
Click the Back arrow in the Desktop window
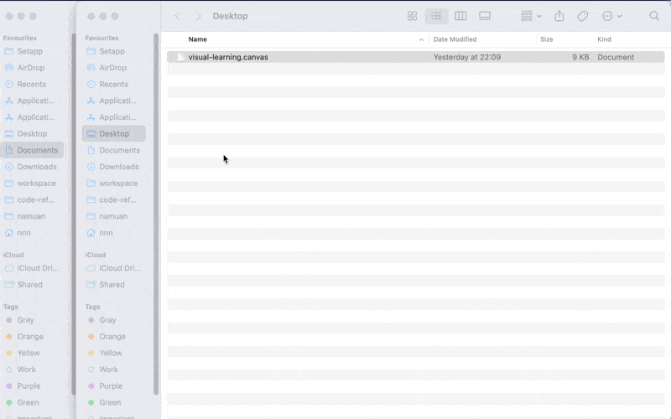[178, 16]
